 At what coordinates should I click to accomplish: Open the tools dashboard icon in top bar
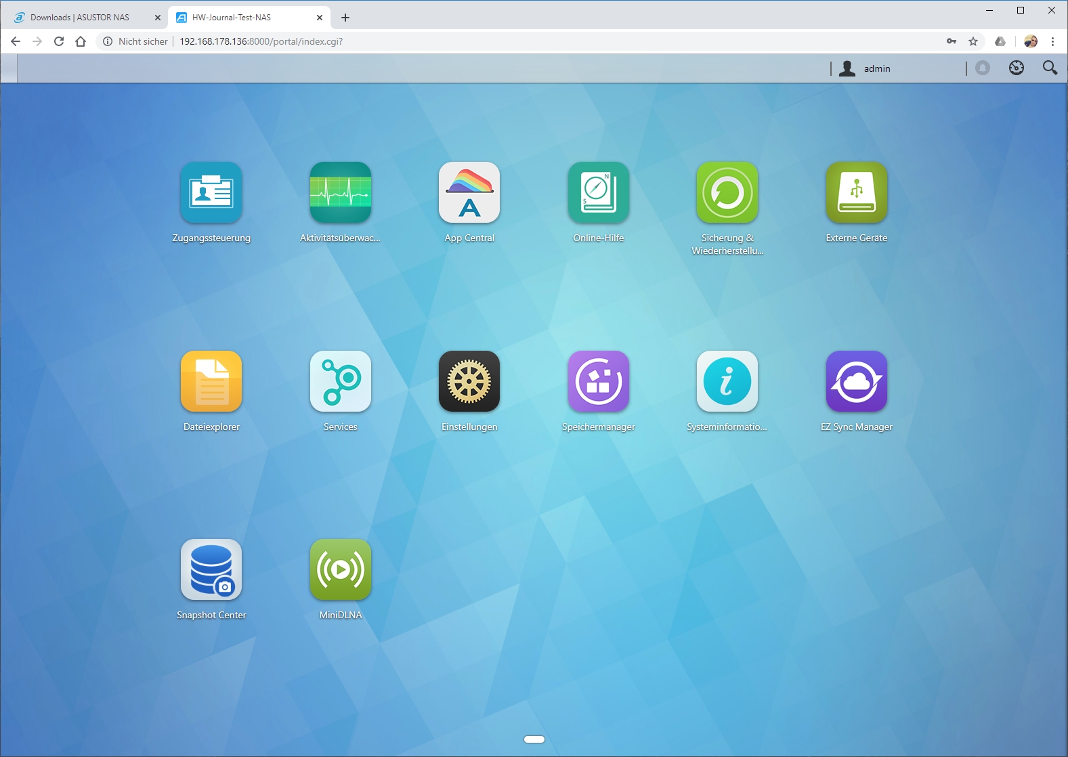click(x=1017, y=68)
